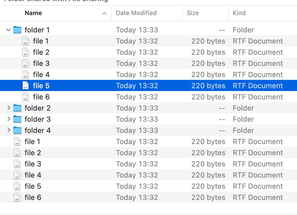Expand folder 2 with its disclosure arrow
This screenshot has width=297, height=215.
coord(8,108)
